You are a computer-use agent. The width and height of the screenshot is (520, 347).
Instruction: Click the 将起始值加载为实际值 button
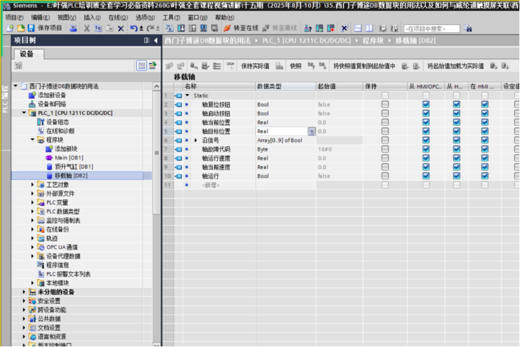455,66
